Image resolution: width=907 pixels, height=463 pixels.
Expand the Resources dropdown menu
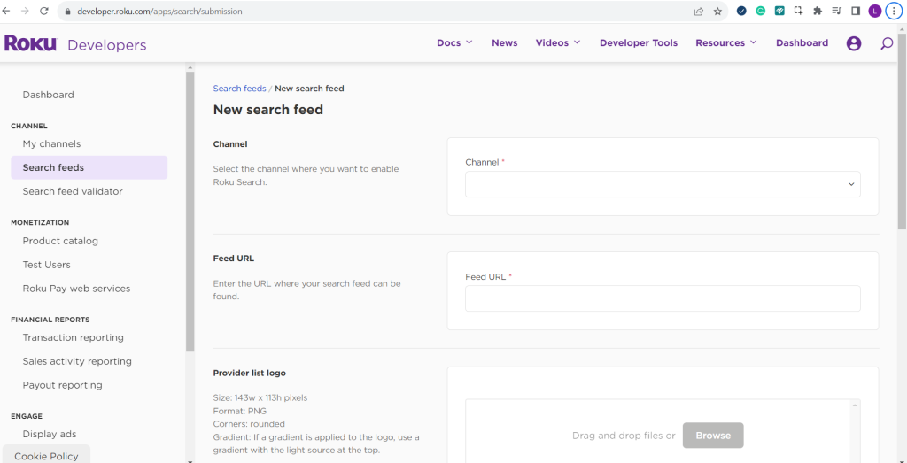[725, 42]
